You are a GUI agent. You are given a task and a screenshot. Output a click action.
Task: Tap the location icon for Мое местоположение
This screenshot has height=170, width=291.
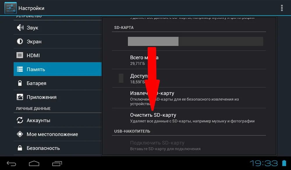pyautogui.click(x=20, y=134)
